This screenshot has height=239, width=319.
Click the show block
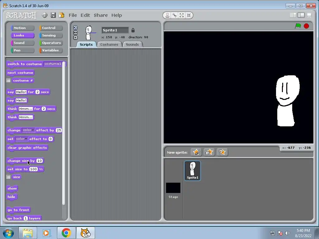pos(12,188)
